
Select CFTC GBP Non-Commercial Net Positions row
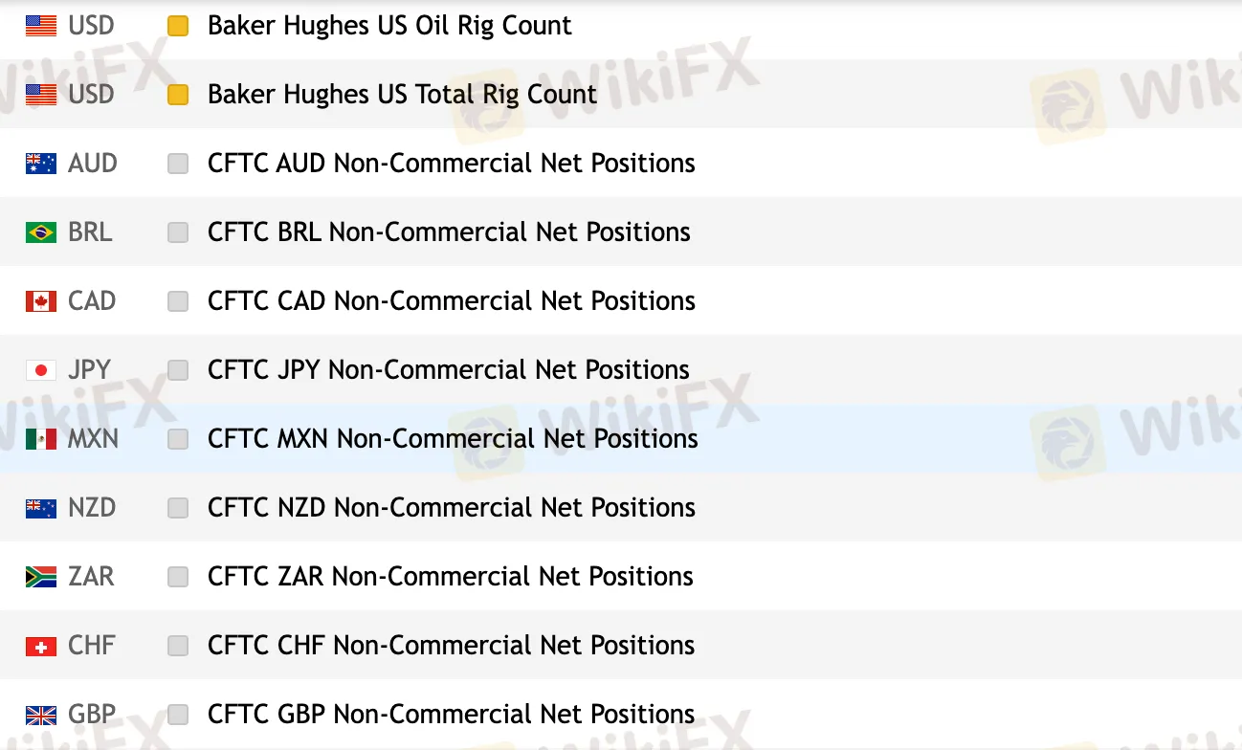pyautogui.click(x=451, y=715)
